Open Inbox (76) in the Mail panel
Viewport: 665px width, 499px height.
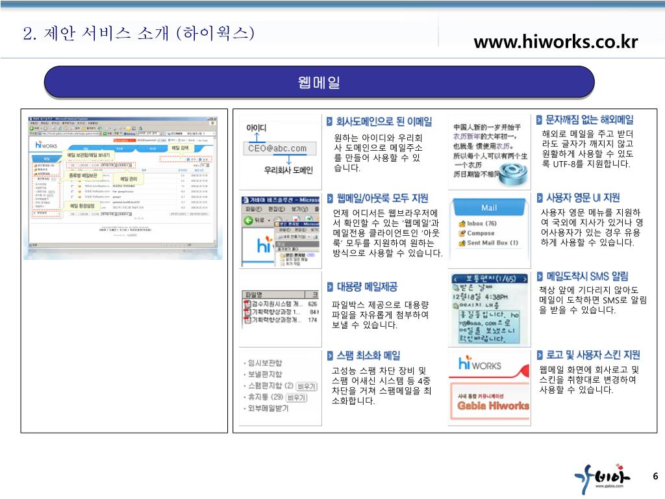click(x=481, y=224)
